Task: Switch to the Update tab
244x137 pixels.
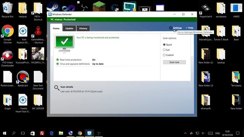Action: point(69,29)
